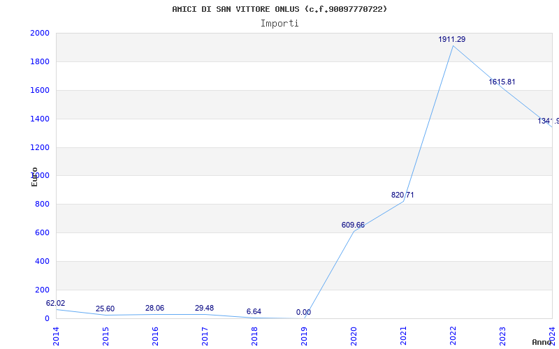Click the x-axis year 2017

[x=205, y=336]
